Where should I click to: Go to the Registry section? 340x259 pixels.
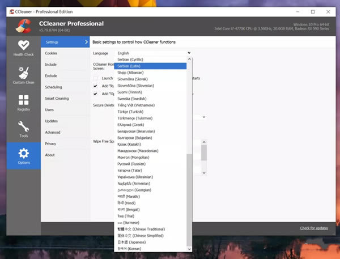point(23,103)
